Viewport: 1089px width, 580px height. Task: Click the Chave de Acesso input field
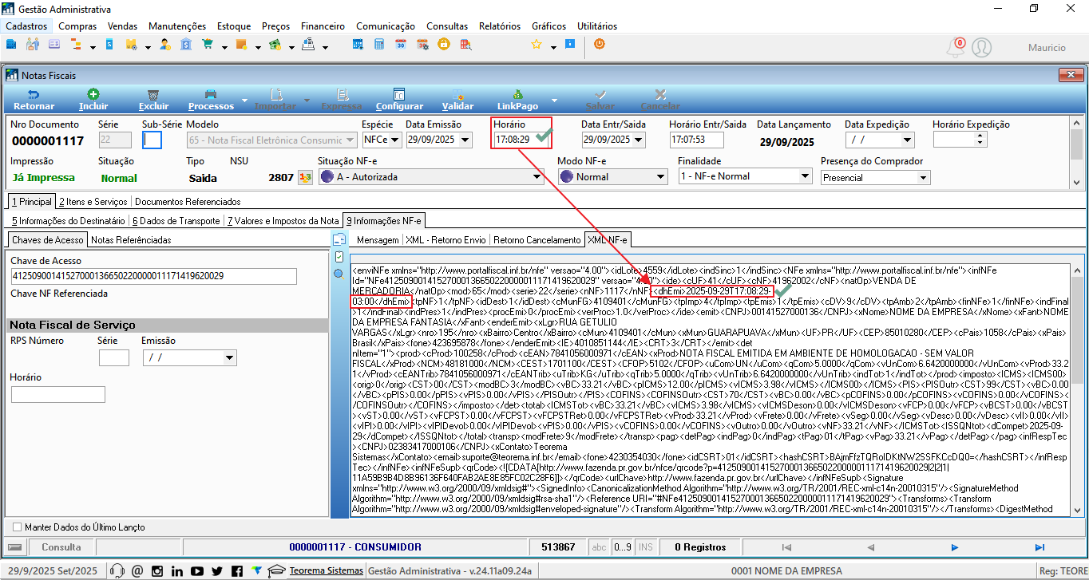pyautogui.click(x=152, y=276)
